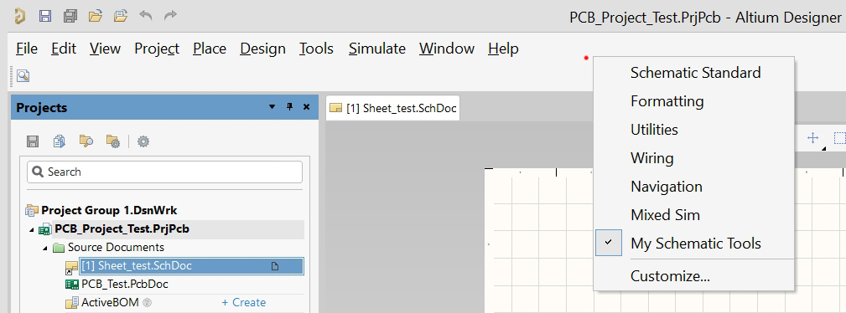This screenshot has height=313, width=846.
Task: Click the Save All icon in title bar
Action: [70, 16]
